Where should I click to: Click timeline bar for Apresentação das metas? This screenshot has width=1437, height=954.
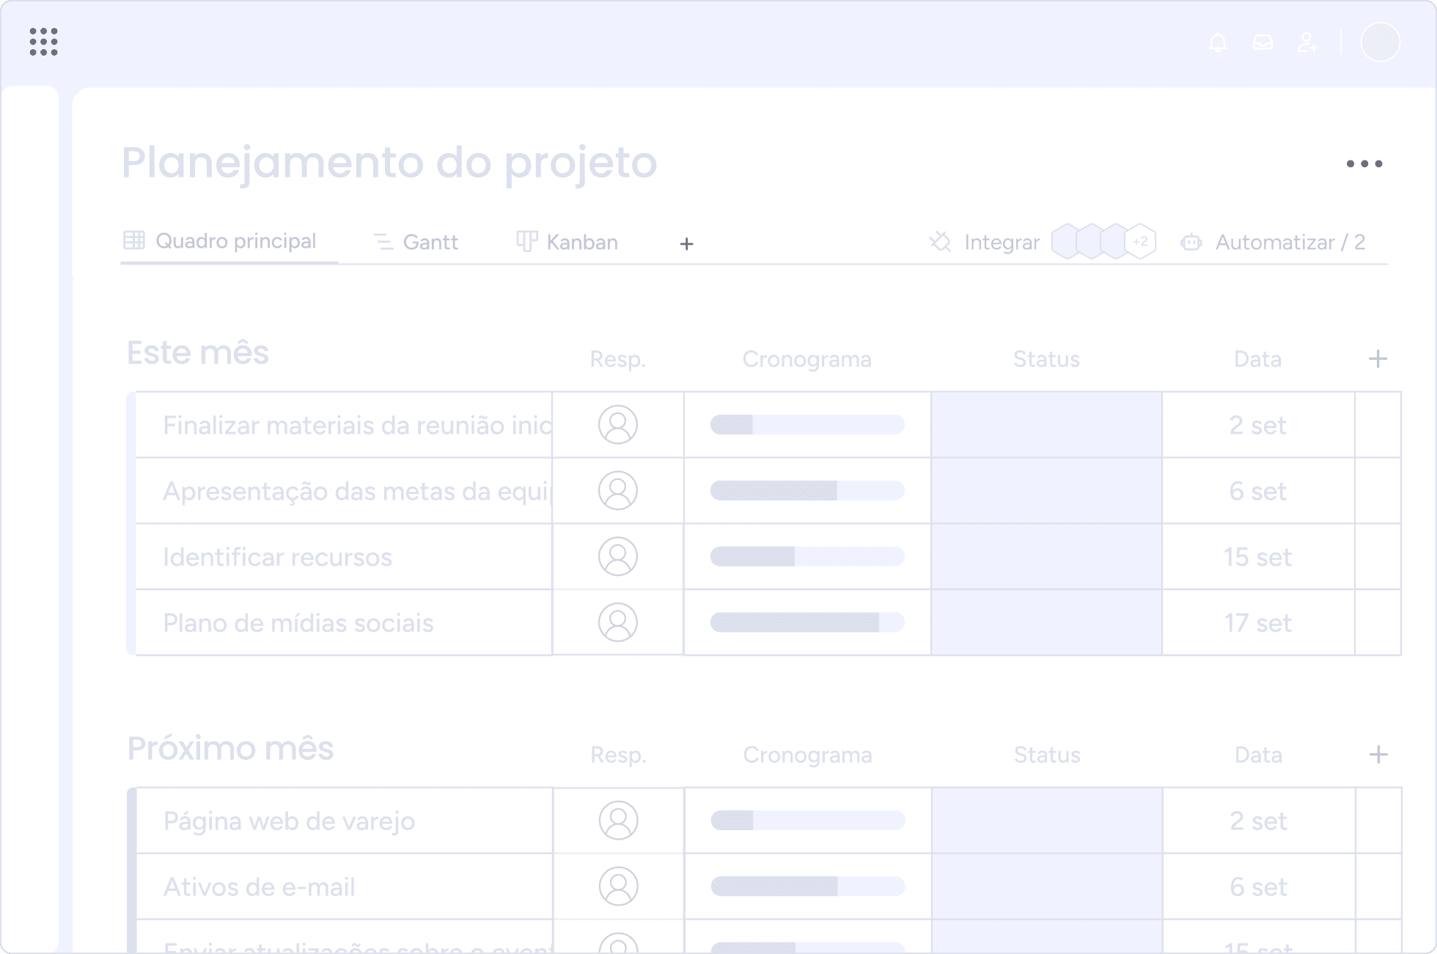tap(806, 491)
